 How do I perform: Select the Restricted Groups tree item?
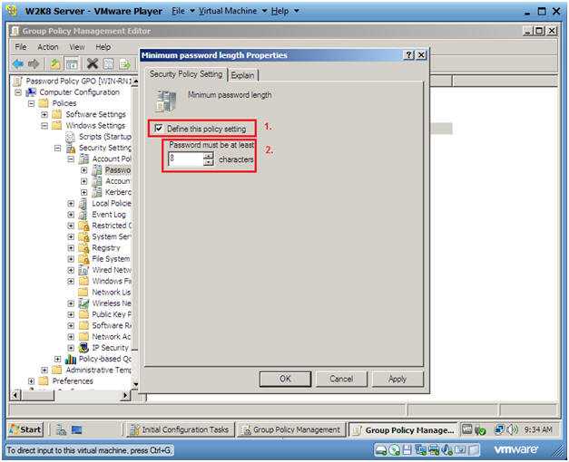pyautogui.click(x=111, y=226)
